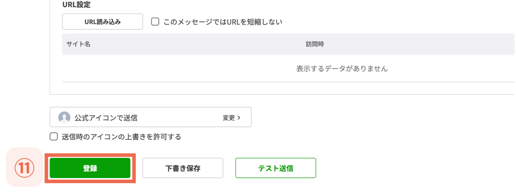Click the circled number eleven annotation marker
This screenshot has height=192, width=516.
pyautogui.click(x=24, y=168)
